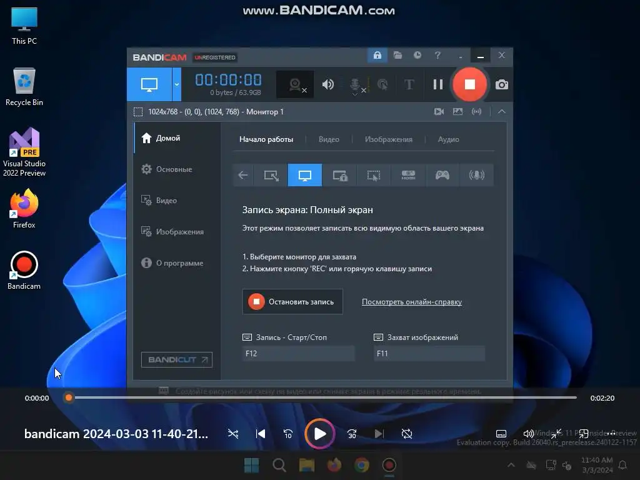Screen dimensions: 640x480
Task: Stop recording with the red stop button
Action: (470, 84)
